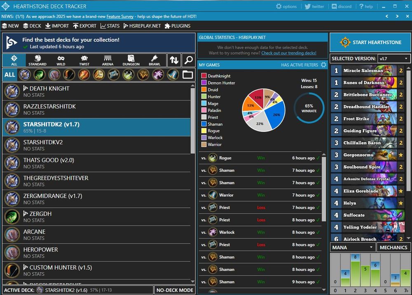The width and height of the screenshot is (412, 295).
Task: Open the twitter link in title bar
Action: click(x=314, y=6)
